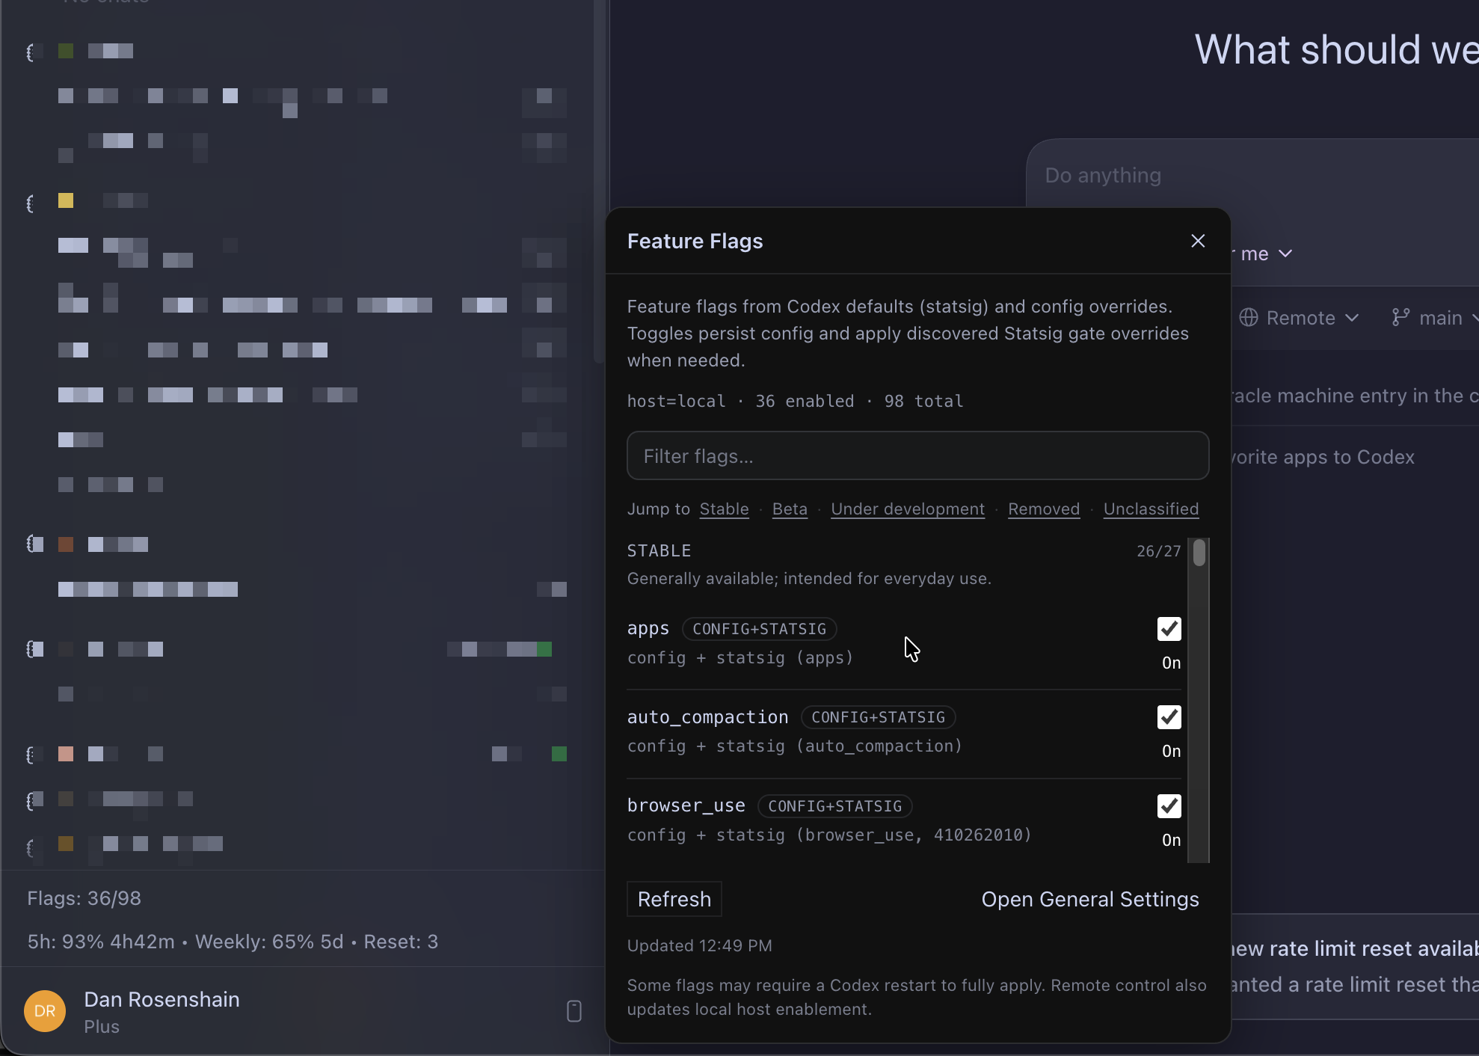Expand the 'me' dropdown chevron
Viewport: 1479px width, 1056px height.
pos(1285,254)
